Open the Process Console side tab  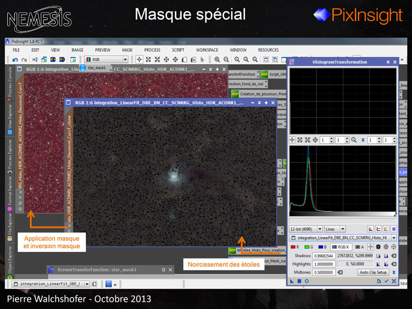(10, 83)
